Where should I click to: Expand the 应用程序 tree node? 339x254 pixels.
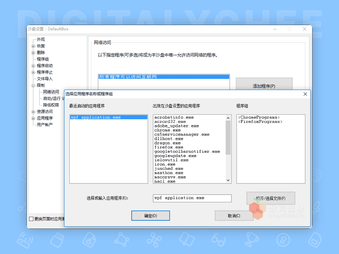click(33, 118)
